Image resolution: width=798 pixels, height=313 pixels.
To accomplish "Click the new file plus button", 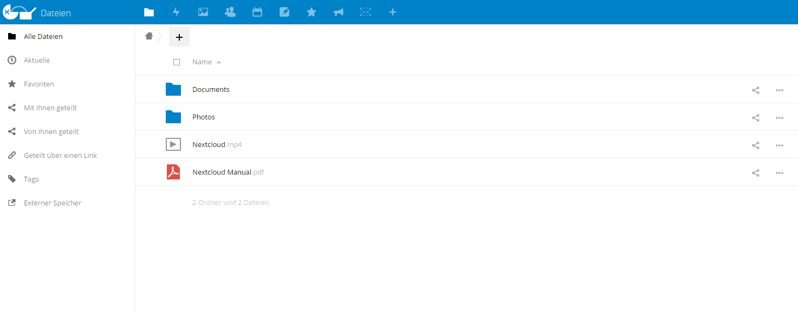I will (x=179, y=37).
